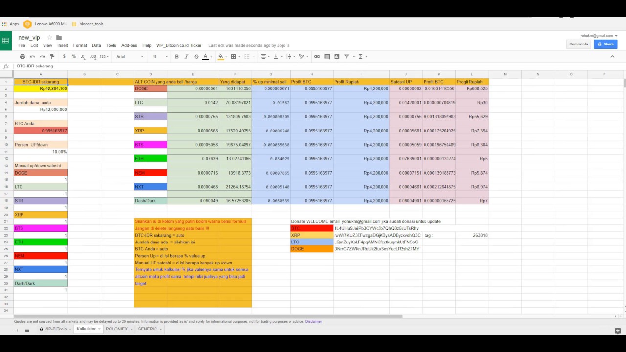
Task: Click the blue Share button
Action: tap(605, 44)
